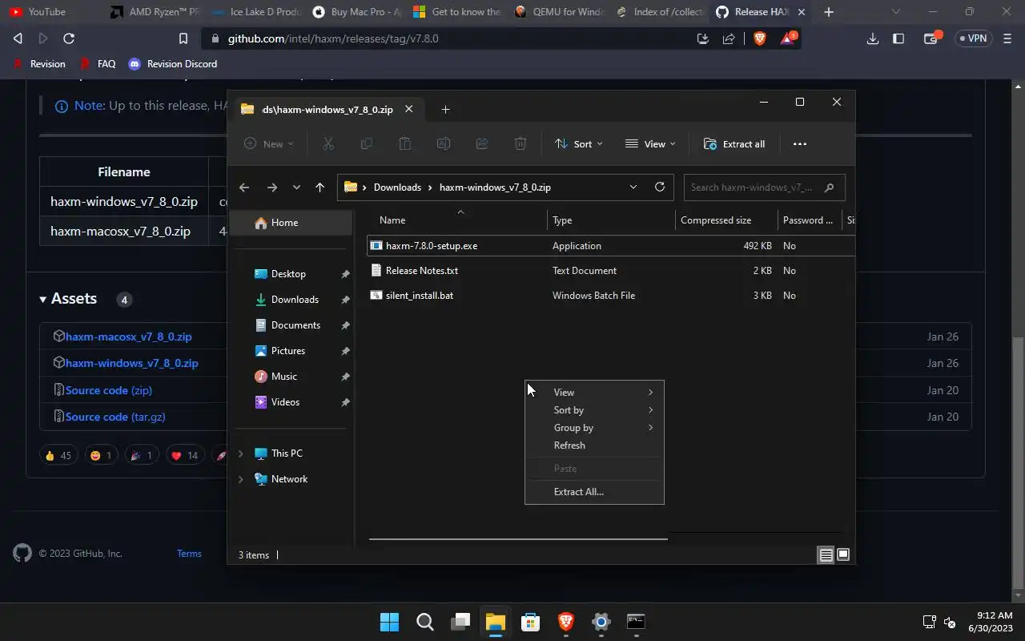Choose Extract All... in context menu

594,492
